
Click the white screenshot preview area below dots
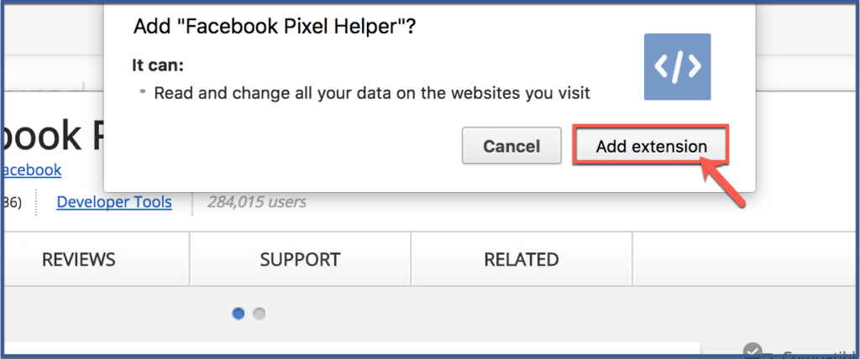(x=351, y=350)
